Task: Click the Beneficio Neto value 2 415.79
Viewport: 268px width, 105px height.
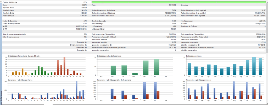Action: click(83, 10)
